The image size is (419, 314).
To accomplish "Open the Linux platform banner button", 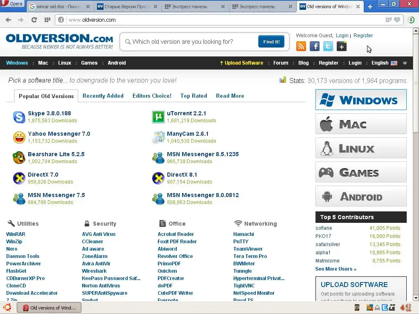I will click(x=361, y=148).
